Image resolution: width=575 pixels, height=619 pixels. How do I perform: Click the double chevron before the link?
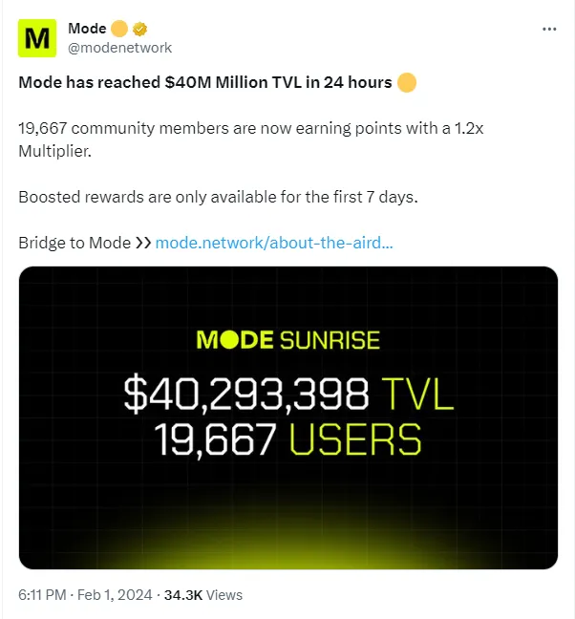click(x=143, y=243)
